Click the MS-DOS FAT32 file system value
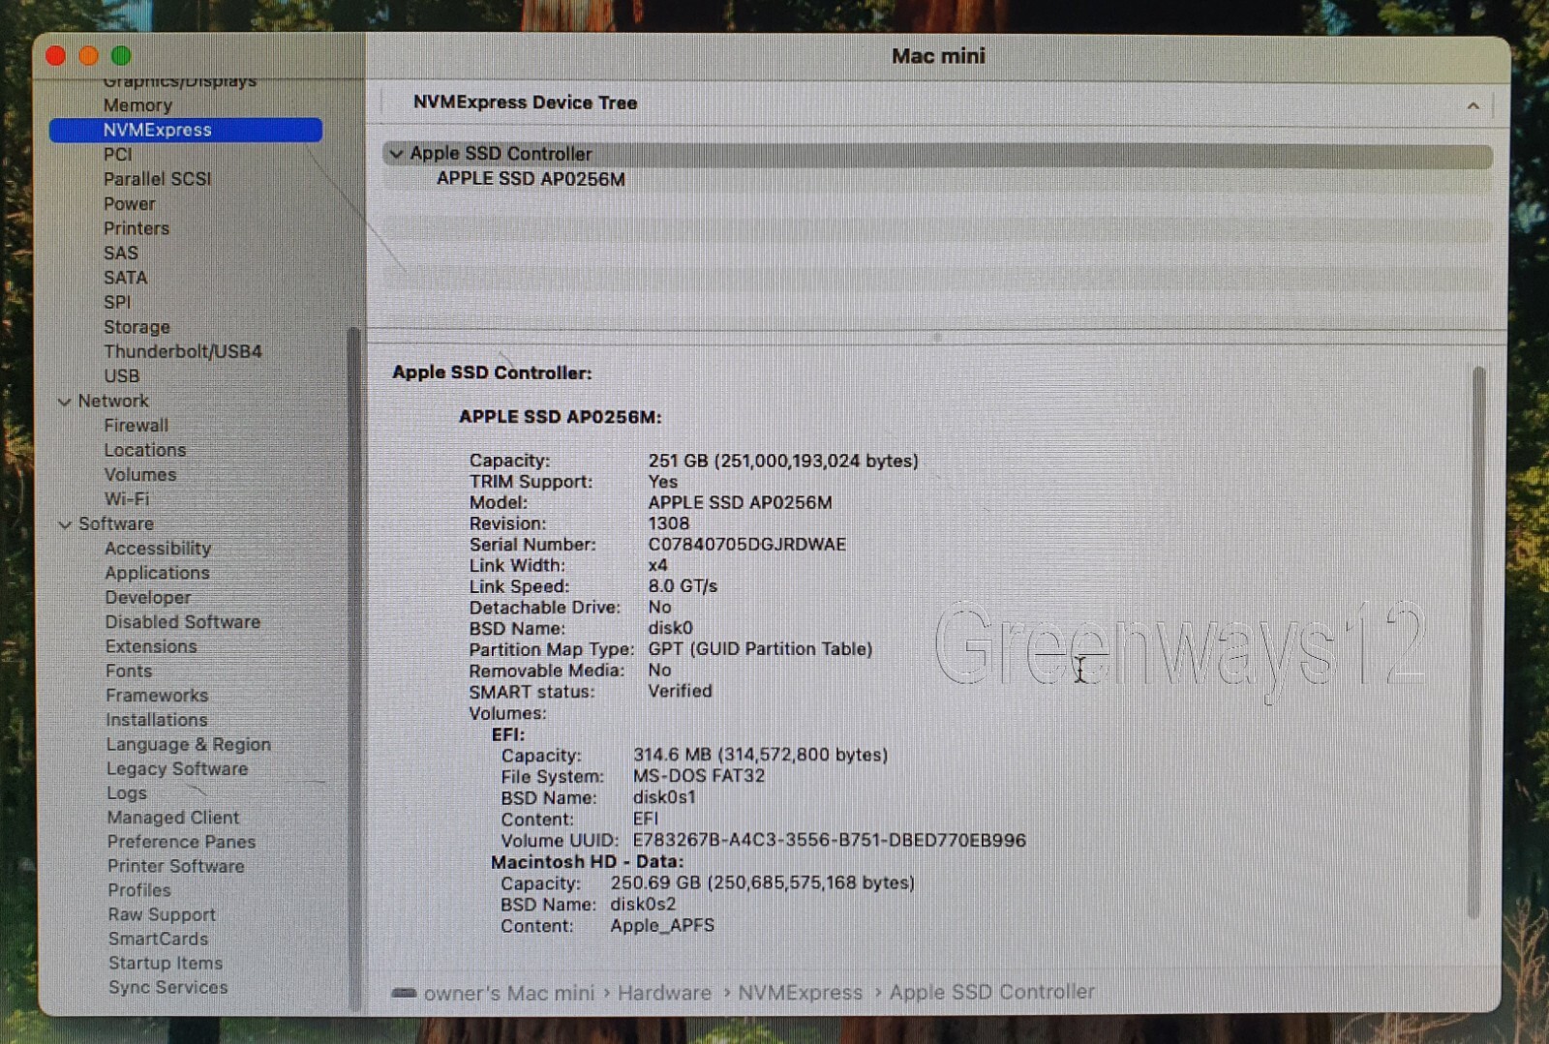Image resolution: width=1549 pixels, height=1044 pixels. (x=699, y=776)
